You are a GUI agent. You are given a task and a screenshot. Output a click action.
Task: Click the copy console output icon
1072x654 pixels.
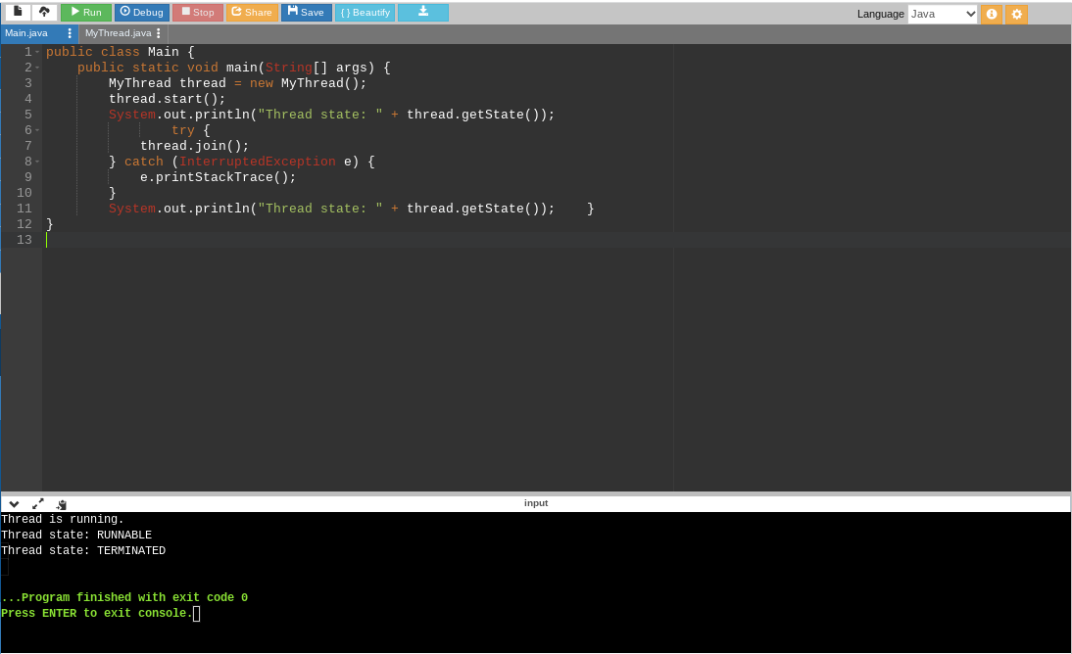tap(62, 503)
